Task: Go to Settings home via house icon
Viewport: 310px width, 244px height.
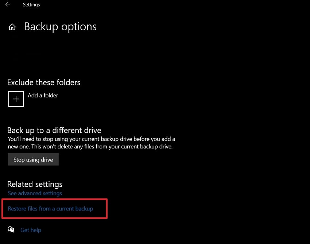Action: click(12, 27)
